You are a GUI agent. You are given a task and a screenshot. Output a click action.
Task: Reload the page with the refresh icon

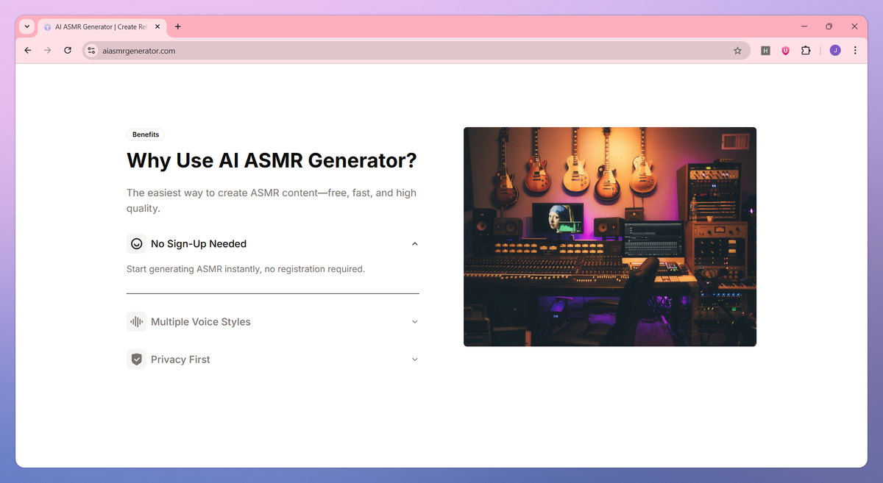pos(68,51)
